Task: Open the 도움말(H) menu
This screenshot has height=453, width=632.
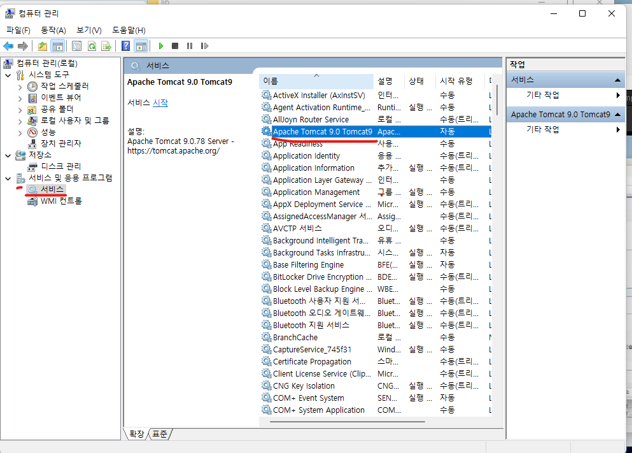Action: [129, 30]
